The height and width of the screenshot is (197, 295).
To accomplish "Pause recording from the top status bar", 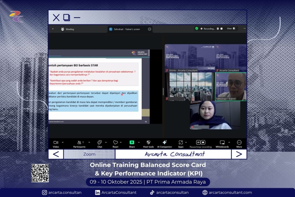I will (218, 29).
